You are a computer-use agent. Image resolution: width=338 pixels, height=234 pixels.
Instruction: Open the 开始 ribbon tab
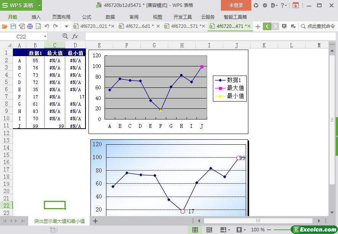click(x=13, y=17)
